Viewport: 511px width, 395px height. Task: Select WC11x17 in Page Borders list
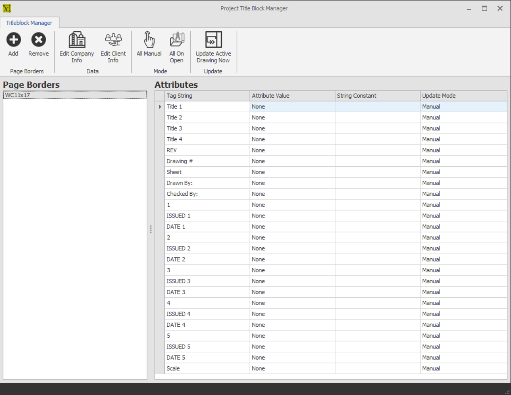pyautogui.click(x=75, y=95)
